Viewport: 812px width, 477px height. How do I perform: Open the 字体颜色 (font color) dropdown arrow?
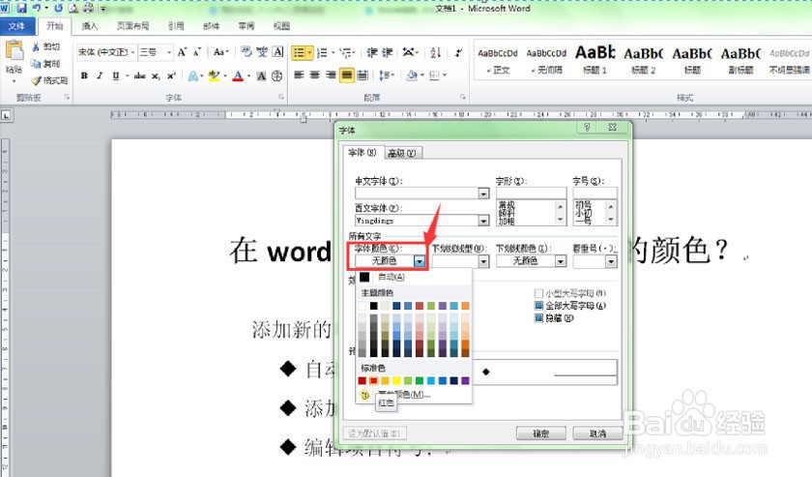pyautogui.click(x=420, y=261)
